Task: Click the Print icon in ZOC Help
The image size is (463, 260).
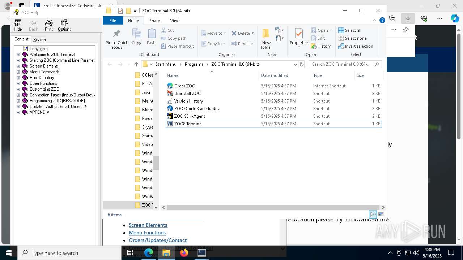Action: [48, 25]
